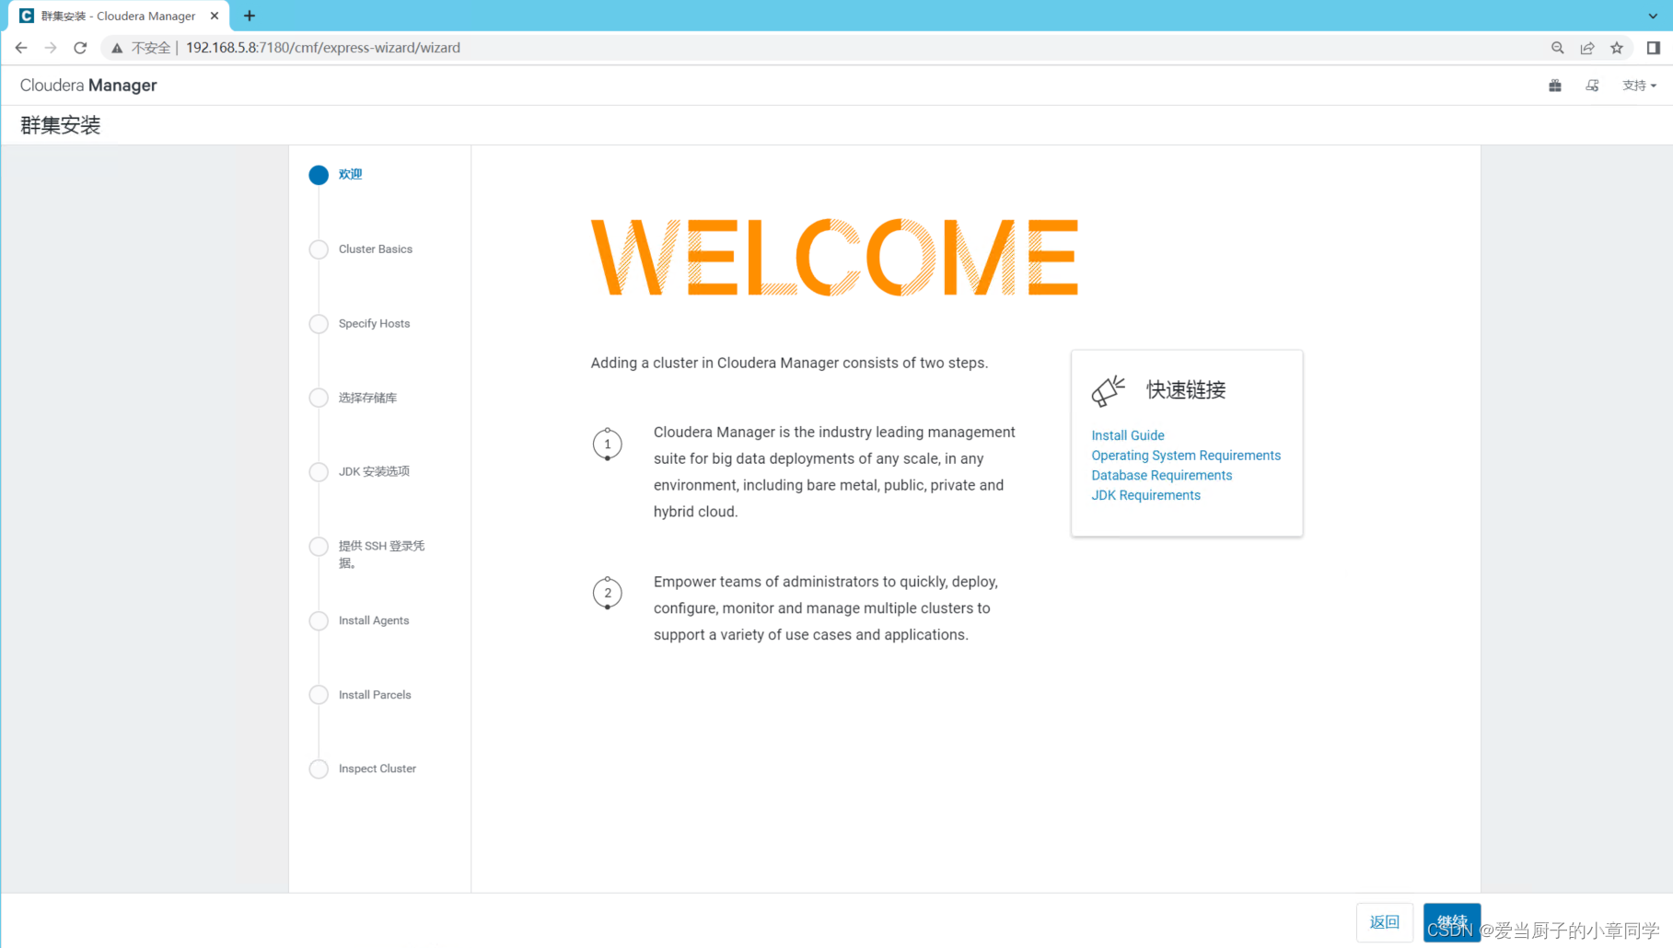Screen dimensions: 1673x948
Task: Click the Cluster Basics step circle
Action: click(319, 249)
